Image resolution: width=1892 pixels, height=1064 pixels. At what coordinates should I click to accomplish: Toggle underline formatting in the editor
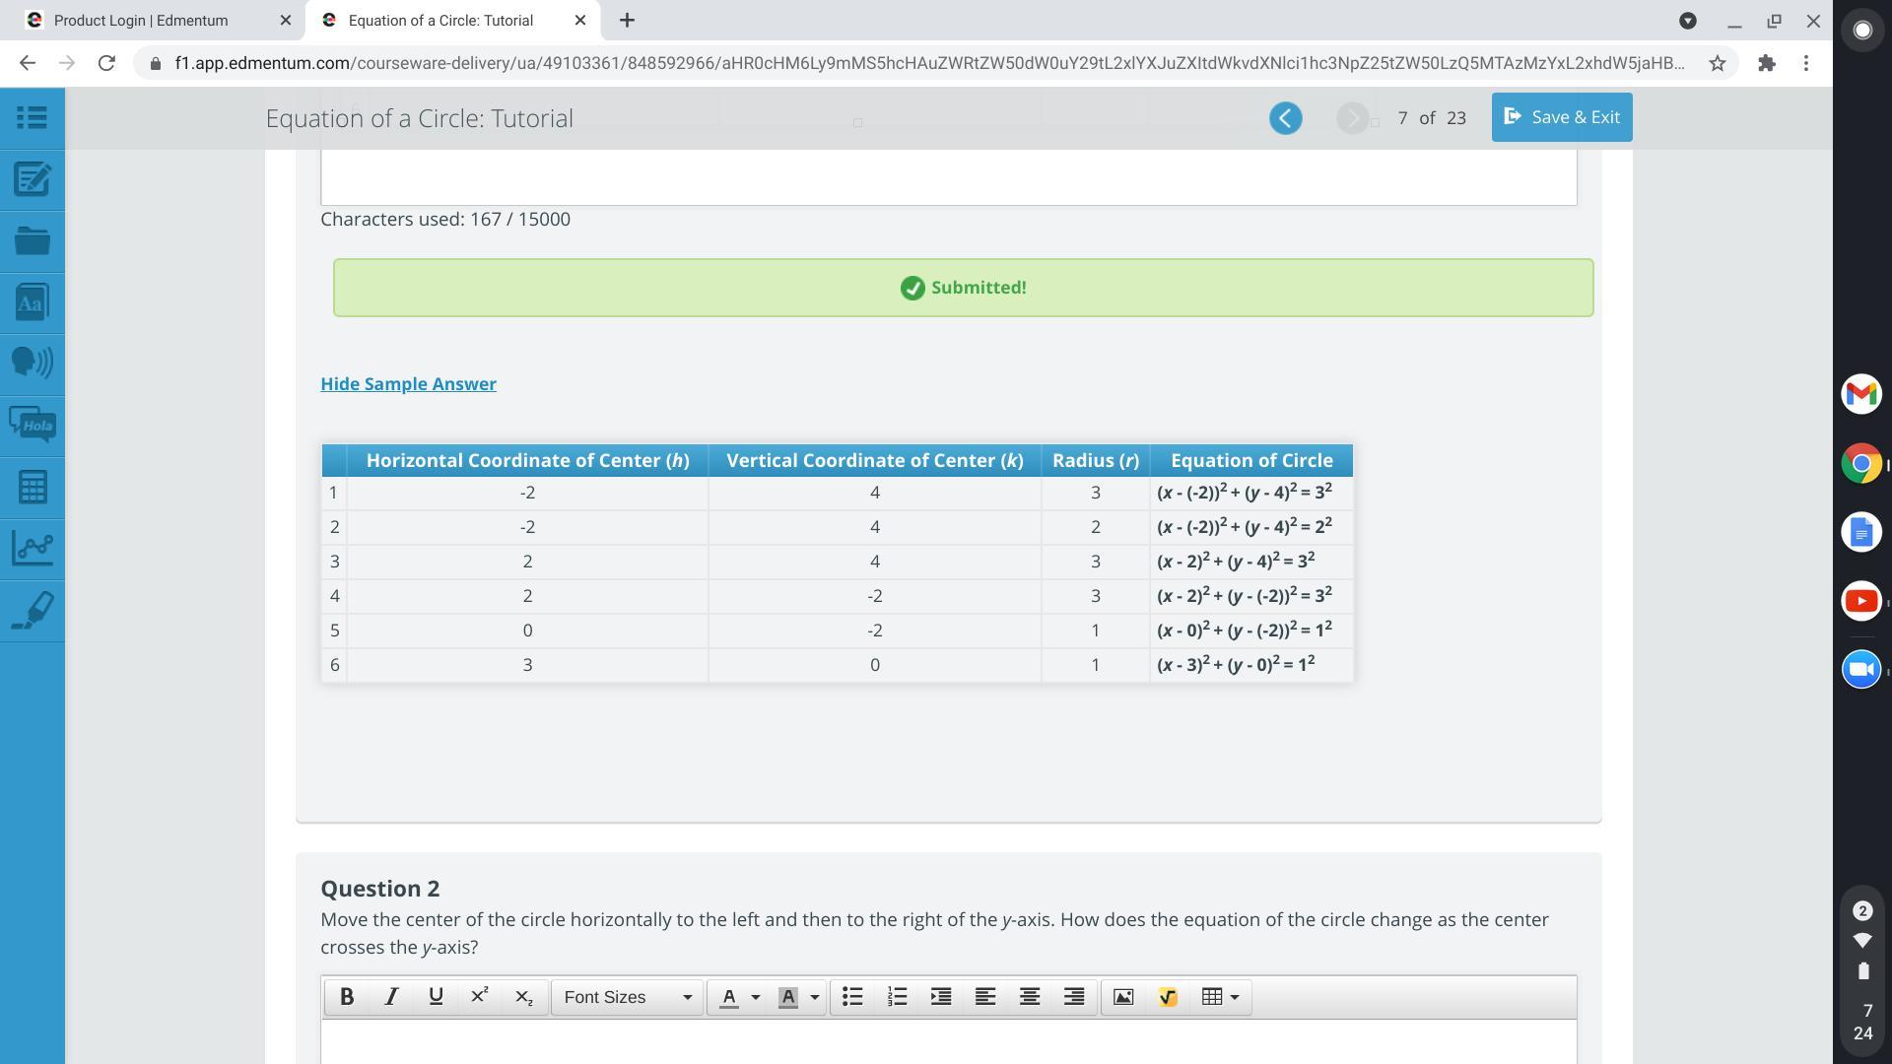pos(436,997)
